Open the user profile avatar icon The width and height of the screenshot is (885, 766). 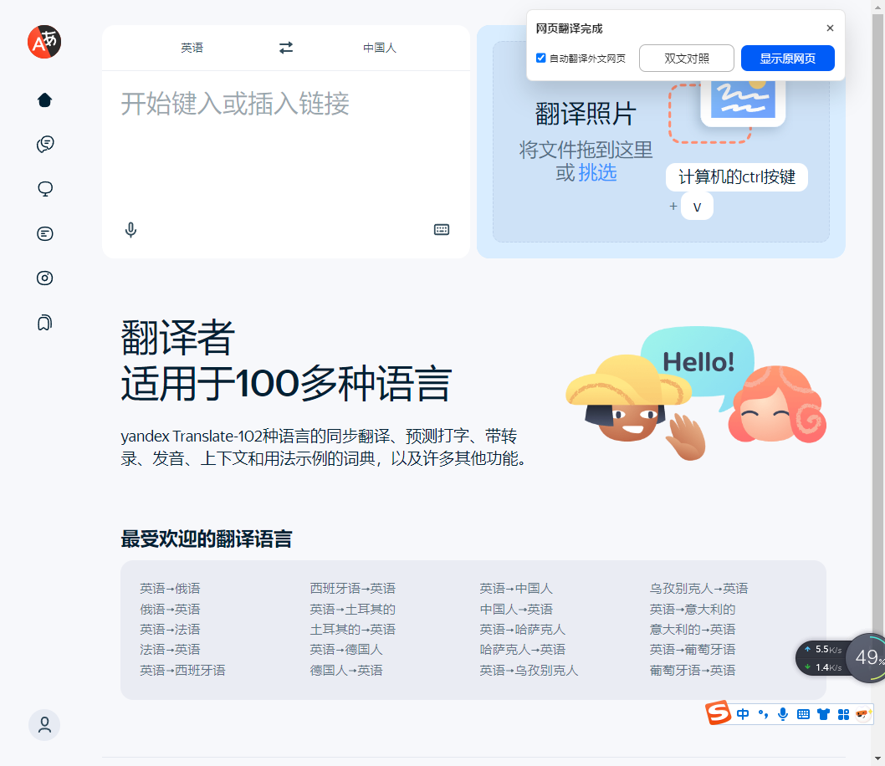44,725
